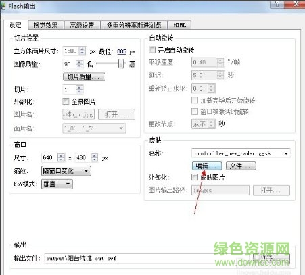Click the 延迟 value field
The image size is (305, 275).
(x=204, y=75)
